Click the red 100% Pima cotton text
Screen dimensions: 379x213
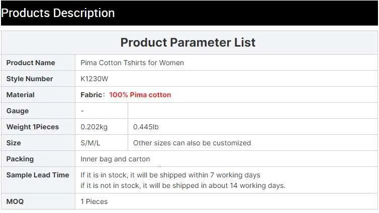140,95
